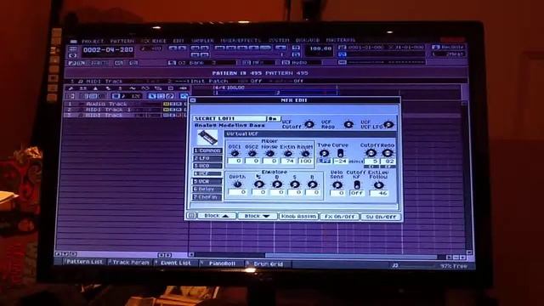Open the SYSTEM menu

click(x=279, y=41)
